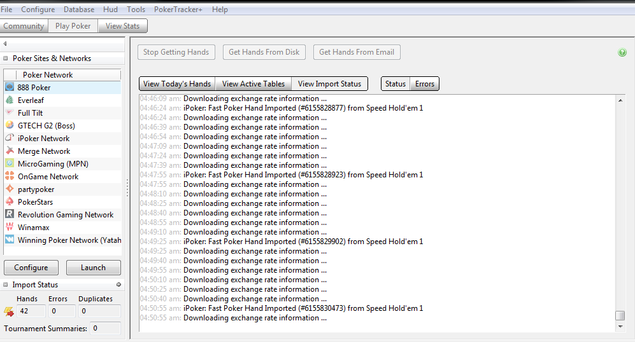This screenshot has height=342, width=635.
Task: Open the PokerTracker+ menu
Action: [178, 10]
